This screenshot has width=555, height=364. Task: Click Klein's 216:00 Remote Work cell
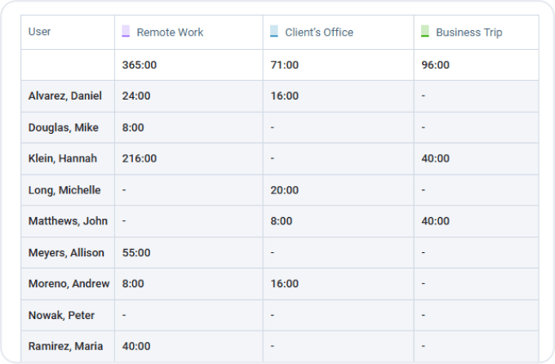139,158
